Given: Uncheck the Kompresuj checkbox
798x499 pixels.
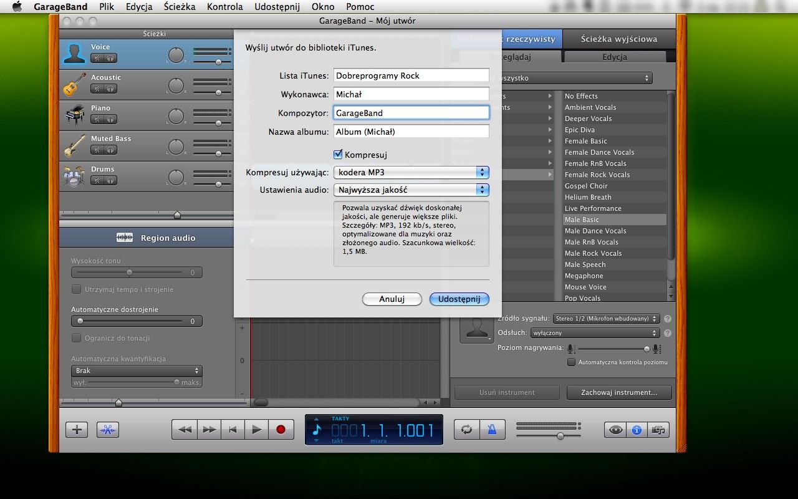Looking at the screenshot, I should point(337,154).
